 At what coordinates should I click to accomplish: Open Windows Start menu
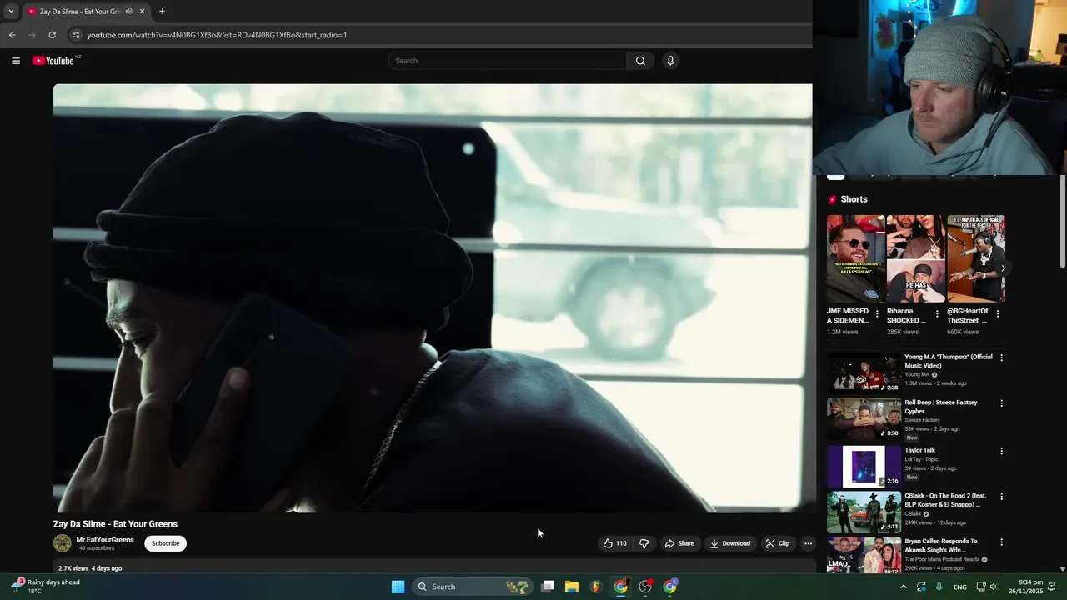[398, 587]
